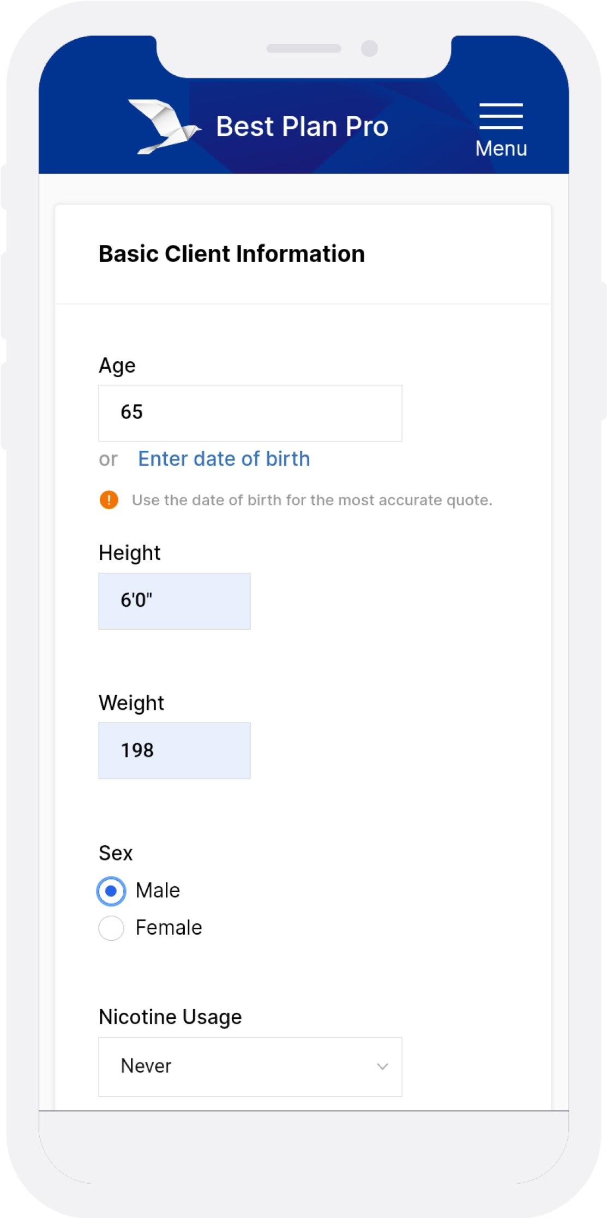Select the Male radio button
This screenshot has height=1218, width=607.
click(x=111, y=891)
